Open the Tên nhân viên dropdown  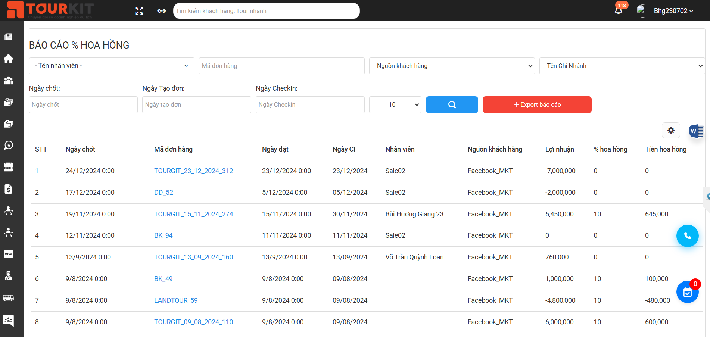click(112, 66)
